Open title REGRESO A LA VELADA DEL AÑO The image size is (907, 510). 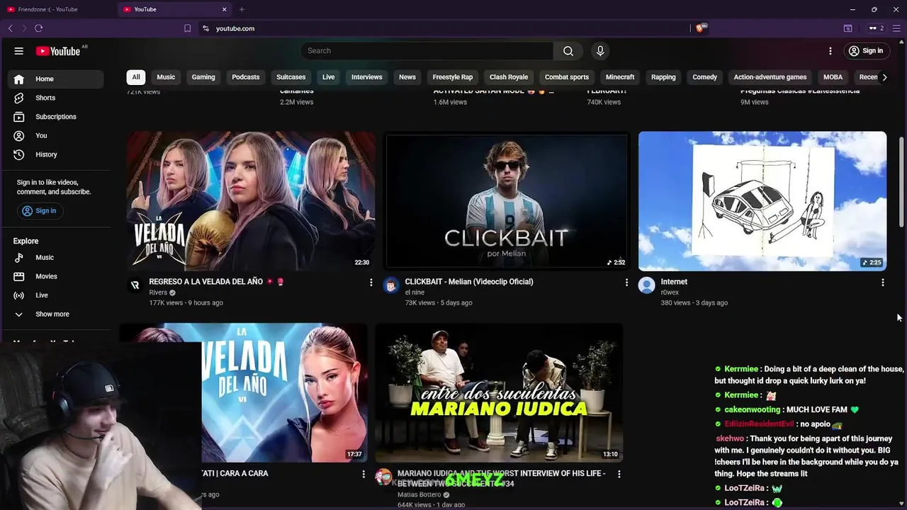tap(216, 282)
